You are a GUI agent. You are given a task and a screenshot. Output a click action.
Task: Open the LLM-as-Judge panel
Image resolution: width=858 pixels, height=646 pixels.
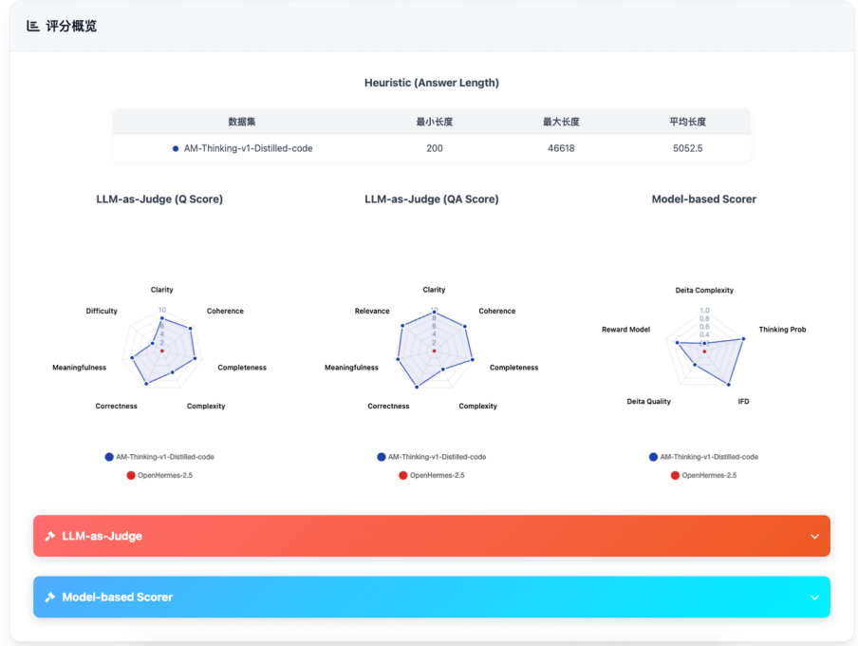pos(432,536)
